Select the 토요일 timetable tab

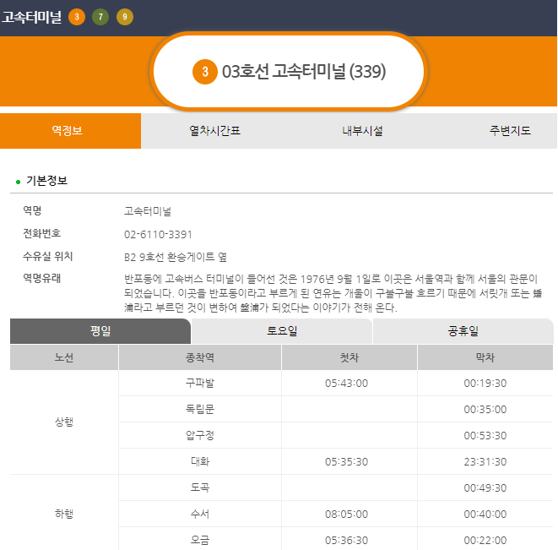point(282,331)
